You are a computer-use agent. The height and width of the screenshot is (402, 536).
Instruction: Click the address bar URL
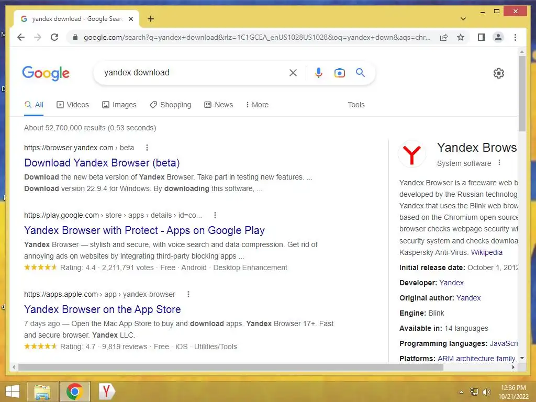[257, 37]
